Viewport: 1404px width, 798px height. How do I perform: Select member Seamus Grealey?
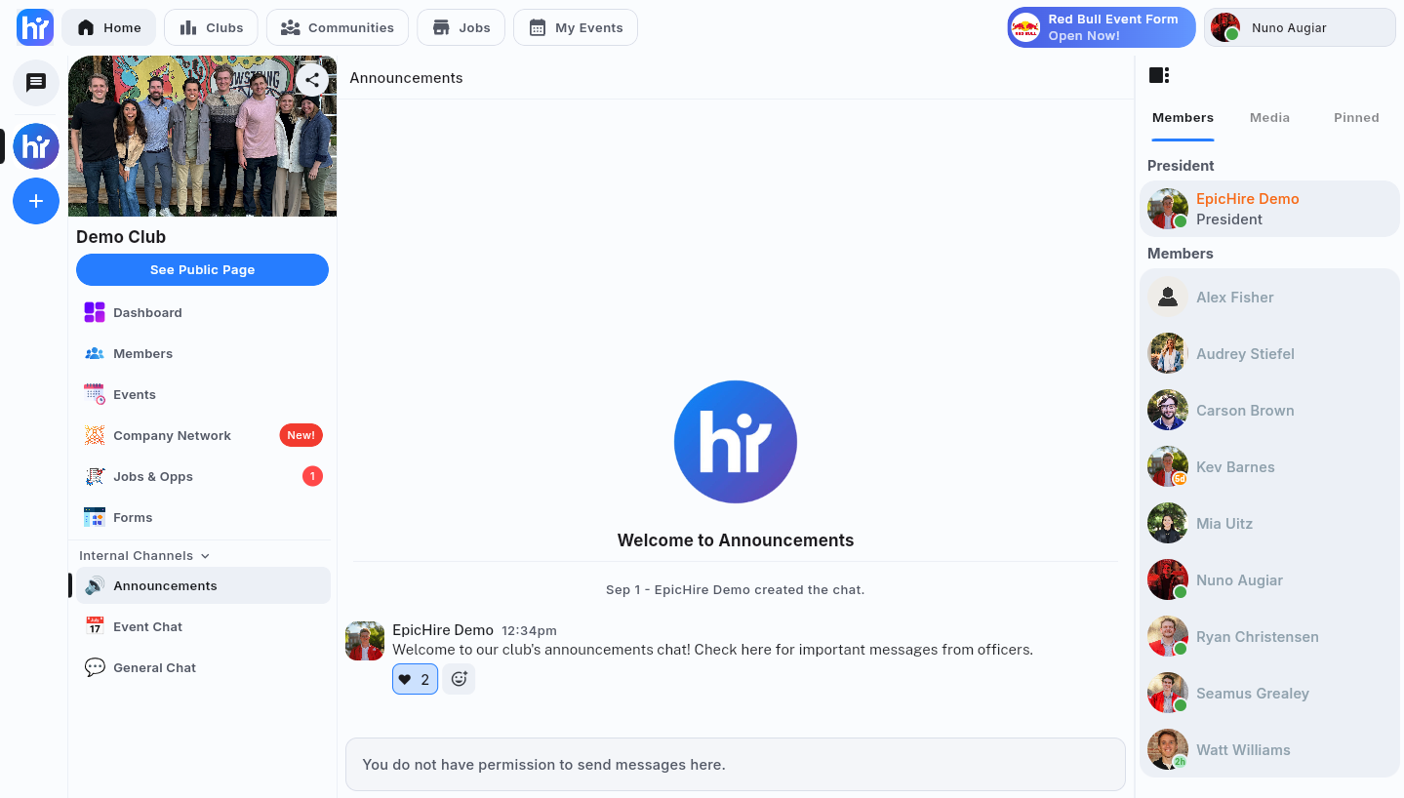point(1269,694)
